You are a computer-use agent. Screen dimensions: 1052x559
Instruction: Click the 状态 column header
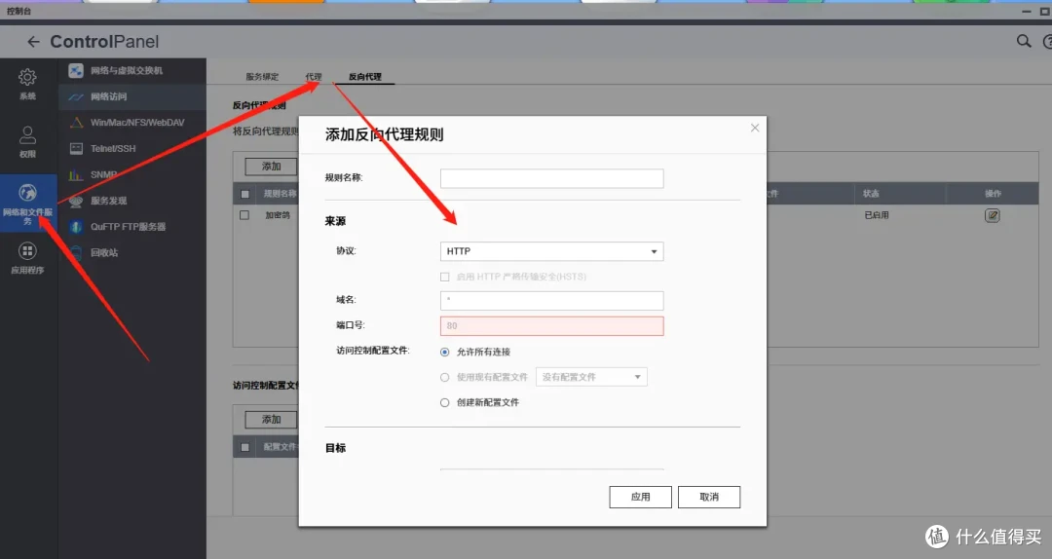(871, 193)
